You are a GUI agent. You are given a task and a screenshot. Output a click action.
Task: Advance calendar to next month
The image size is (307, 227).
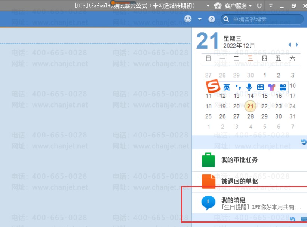tap(297, 45)
